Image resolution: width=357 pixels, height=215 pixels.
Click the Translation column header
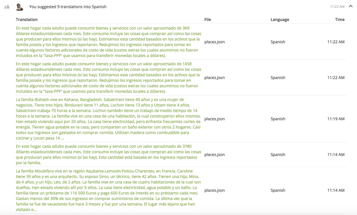[x=27, y=20]
